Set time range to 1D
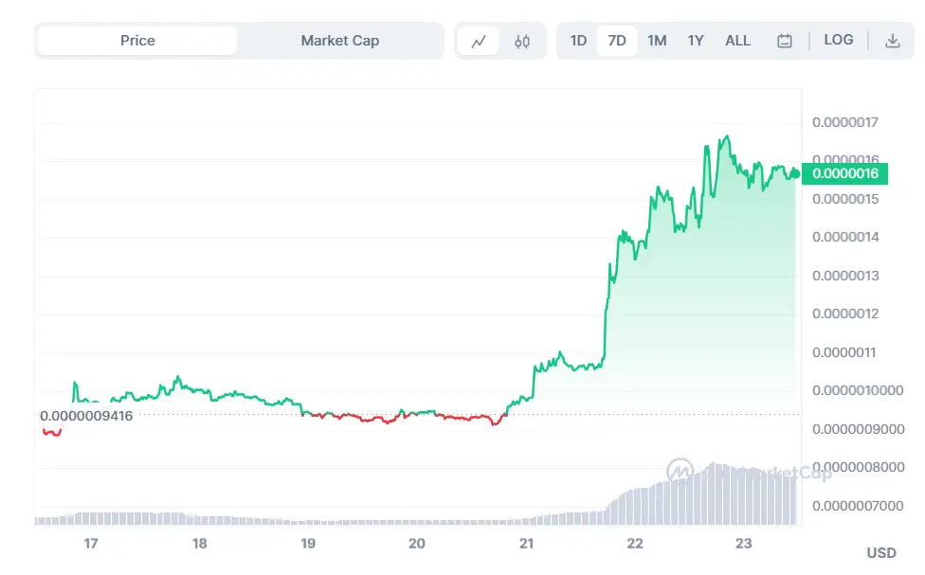 click(578, 41)
